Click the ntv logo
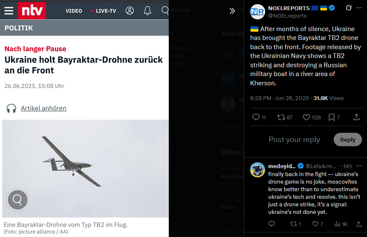 tap(32, 11)
